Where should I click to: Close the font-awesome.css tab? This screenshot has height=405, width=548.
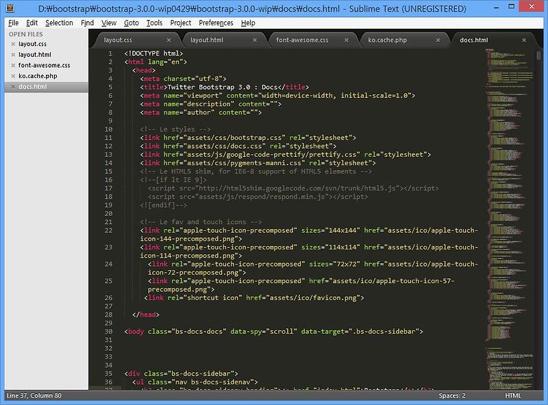[347, 40]
